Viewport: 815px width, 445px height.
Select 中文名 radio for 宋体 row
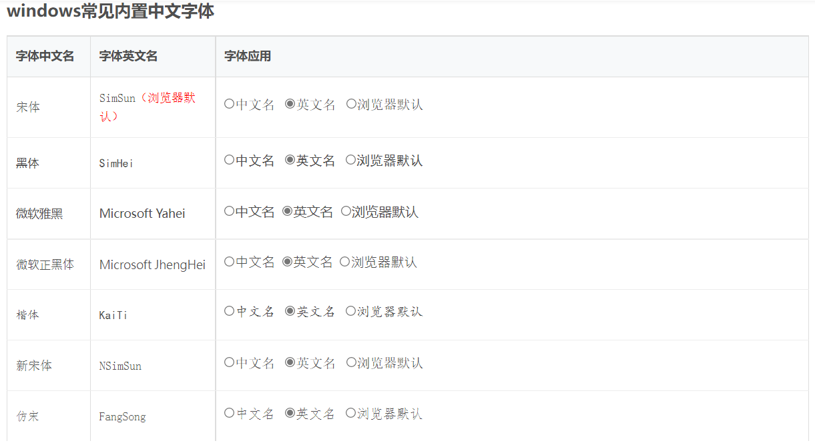229,104
